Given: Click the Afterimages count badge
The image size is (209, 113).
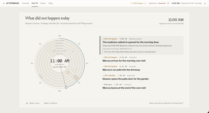Looking at the screenshot, I should [145, 3].
